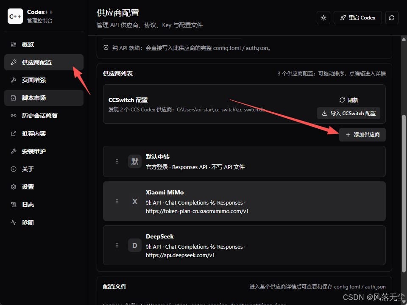
Task: Click the 默 avatar icon of 默认中转
Action: [135, 161]
